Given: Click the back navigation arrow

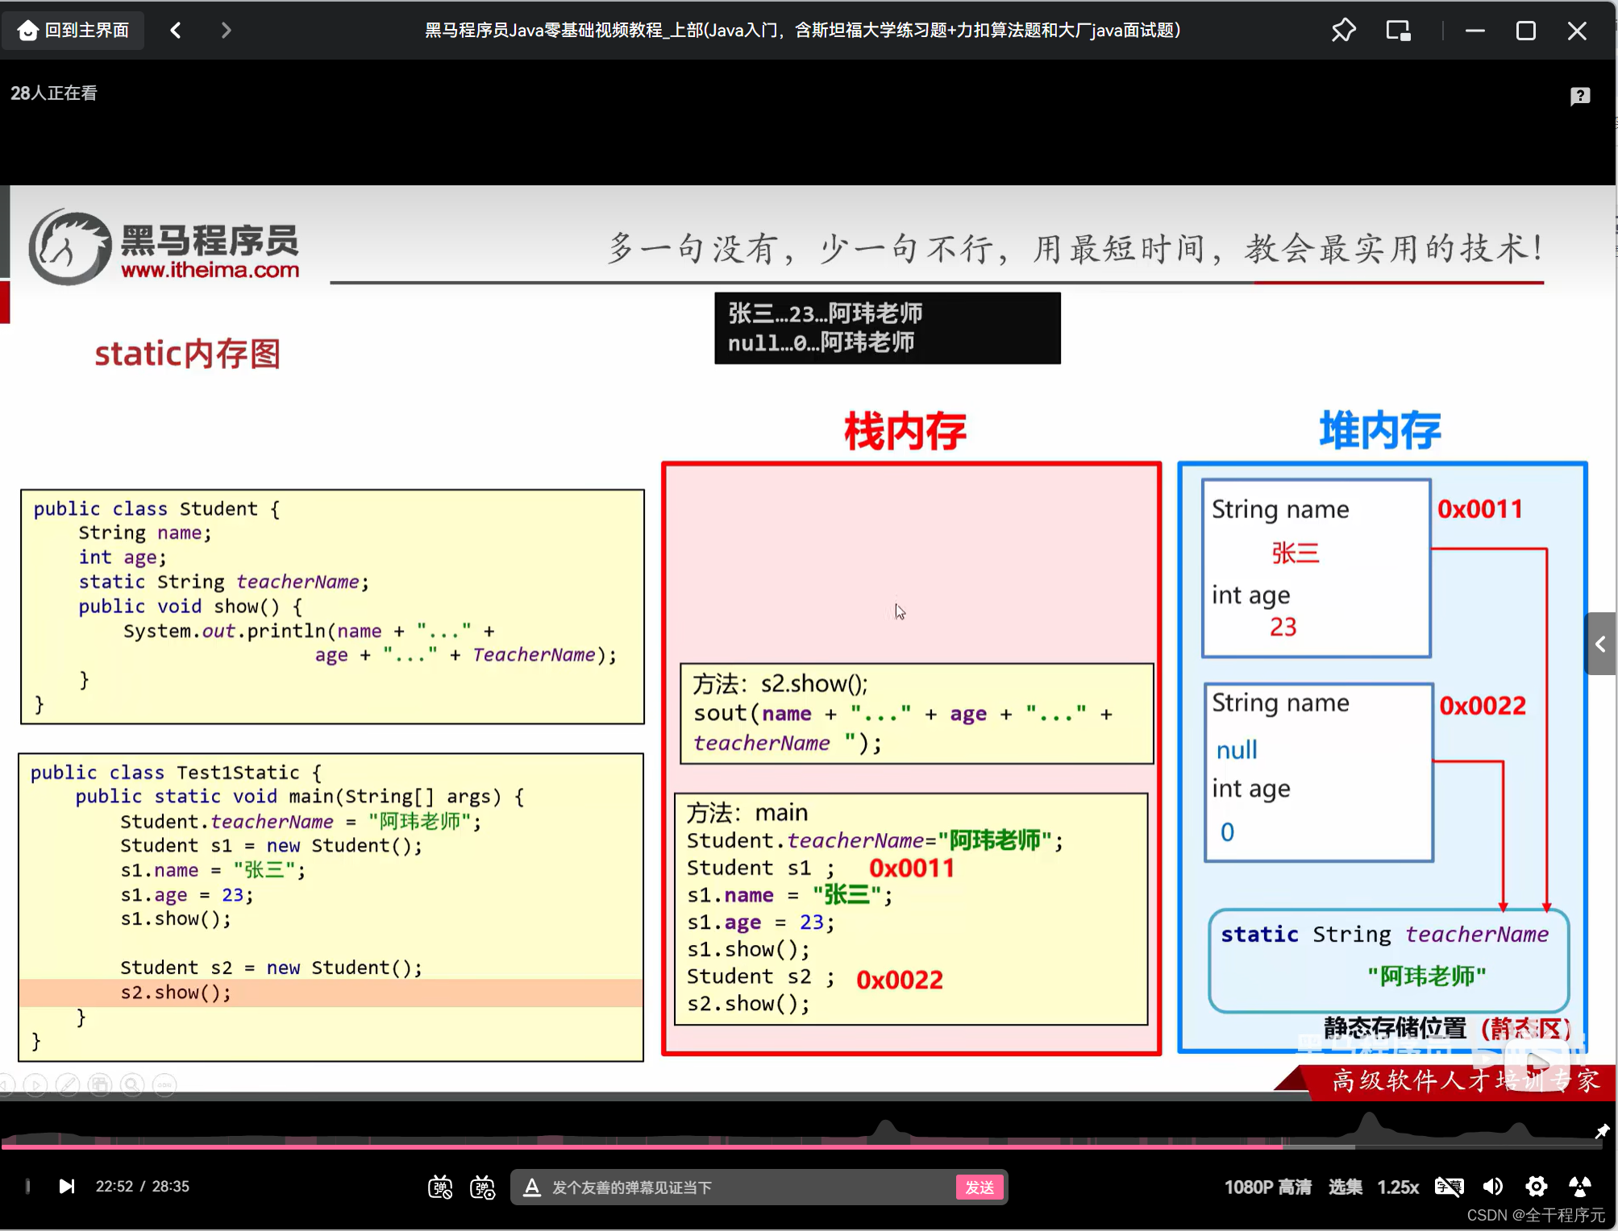Looking at the screenshot, I should 175,30.
